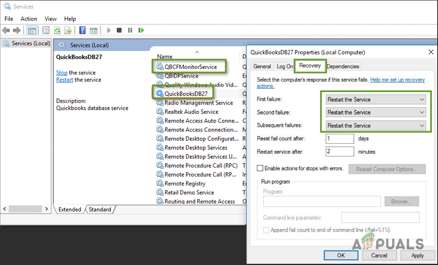
Task: Click right arrow on tree pane scrollbar
Action: click(x=47, y=209)
